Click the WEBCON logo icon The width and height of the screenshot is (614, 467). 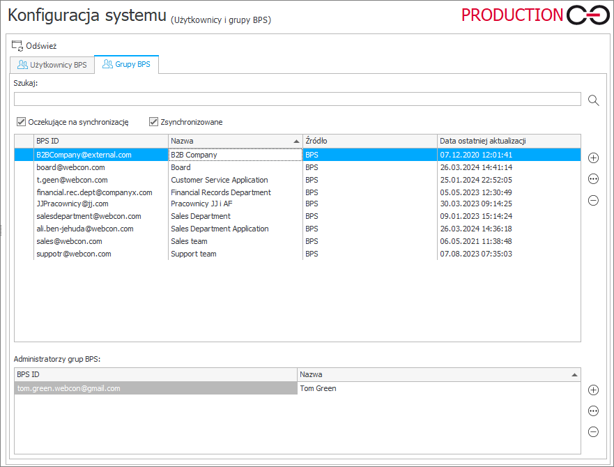[x=588, y=15]
